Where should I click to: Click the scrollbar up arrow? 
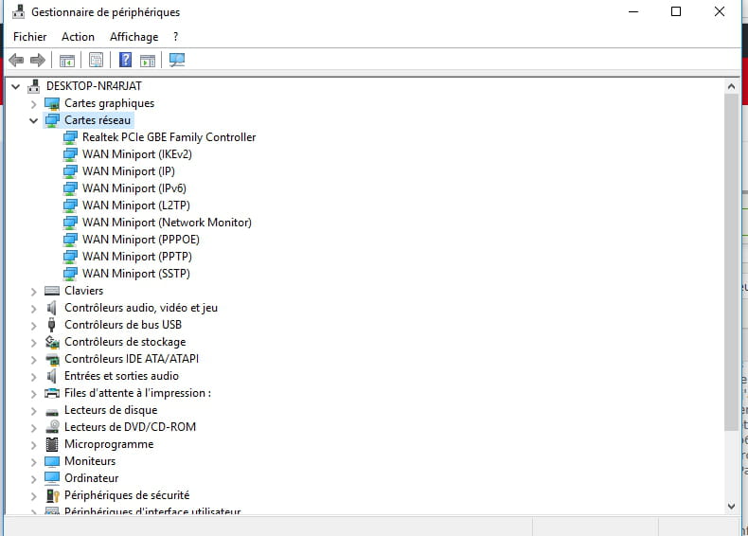[731, 87]
